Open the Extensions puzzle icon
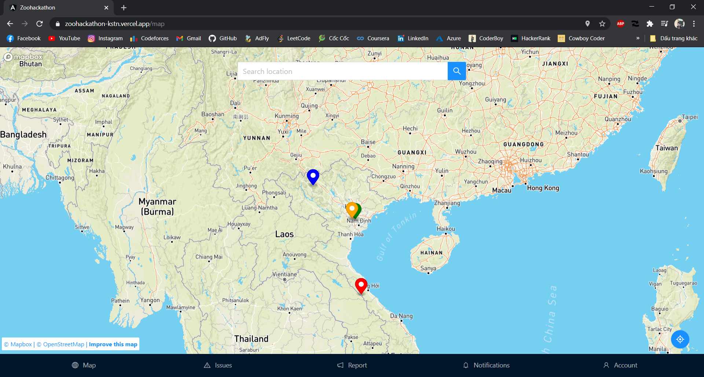Screen dimensions: 704x377 650,24
